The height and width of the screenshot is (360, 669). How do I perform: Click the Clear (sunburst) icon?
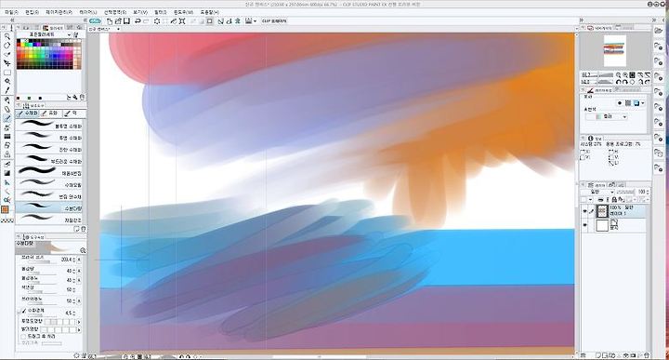(157, 20)
